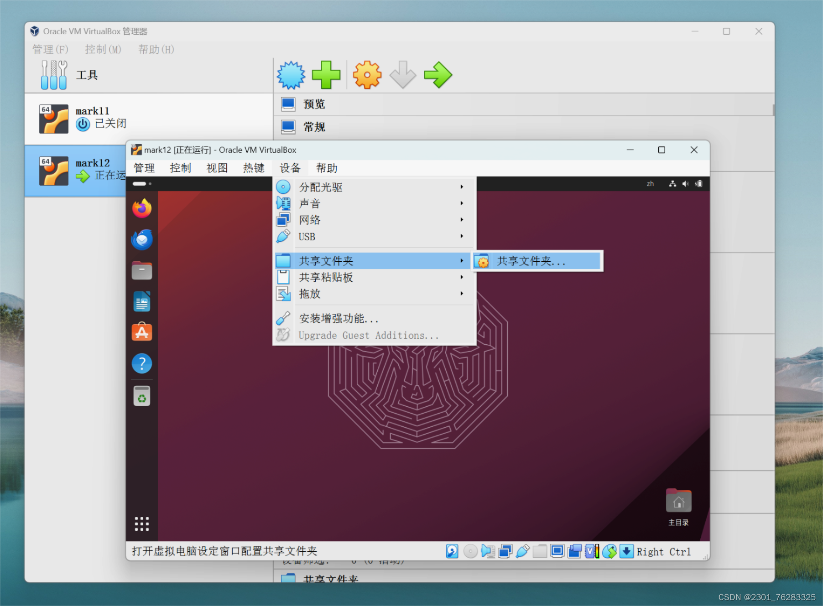823x606 pixels.
Task: Open the Files manager in the Ubuntu dock
Action: tap(142, 270)
